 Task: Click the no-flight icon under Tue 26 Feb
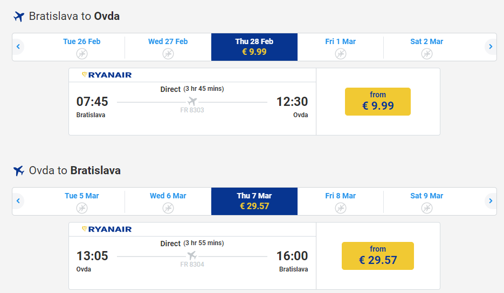(82, 53)
